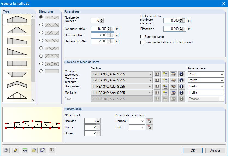Image resolution: width=228 pixels, height=156 pixels.
Task: Edit section of Diagonales row
Action: [x=173, y=87]
